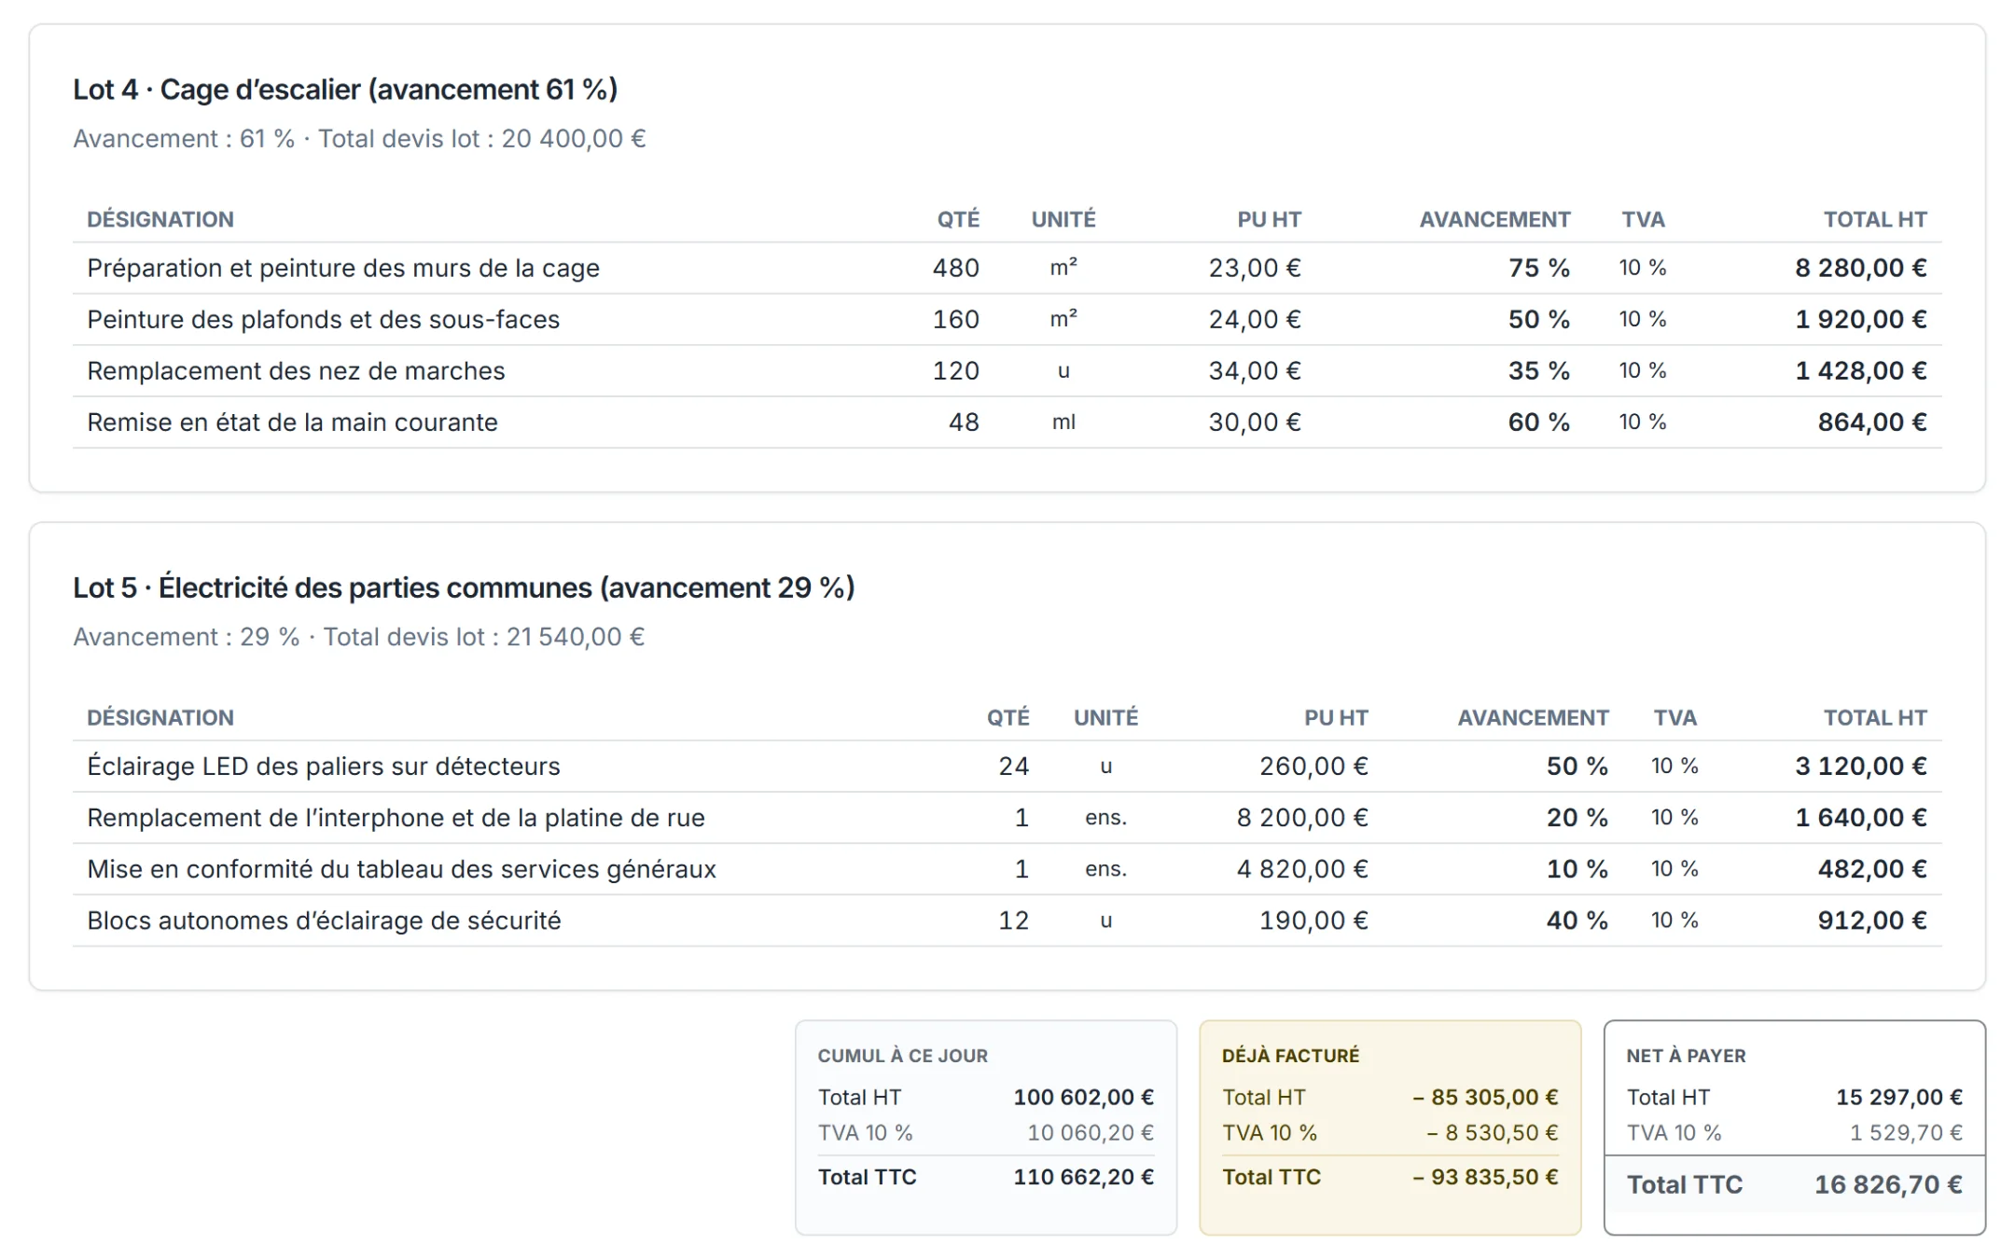Click total "1 920,00 €" for plafonds row
This screenshot has height=1259, width=2015.
pyautogui.click(x=1861, y=320)
